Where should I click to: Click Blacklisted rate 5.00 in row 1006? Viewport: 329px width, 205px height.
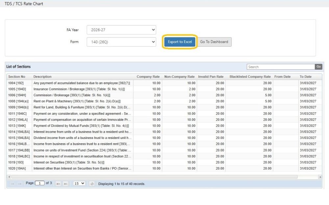(268, 95)
